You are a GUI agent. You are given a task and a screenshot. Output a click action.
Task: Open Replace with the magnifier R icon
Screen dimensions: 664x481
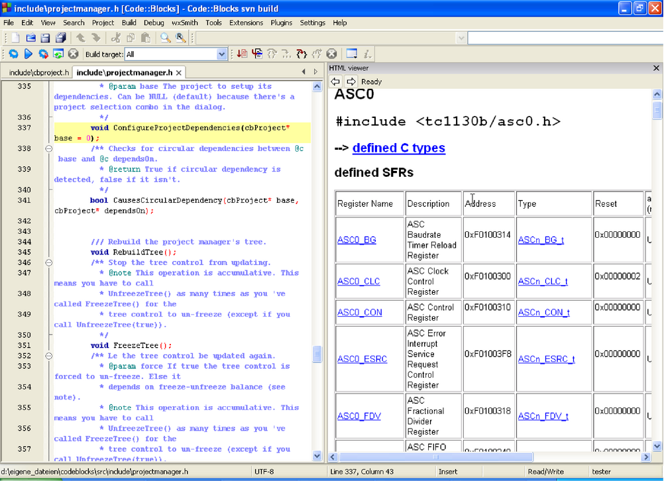[x=180, y=38]
